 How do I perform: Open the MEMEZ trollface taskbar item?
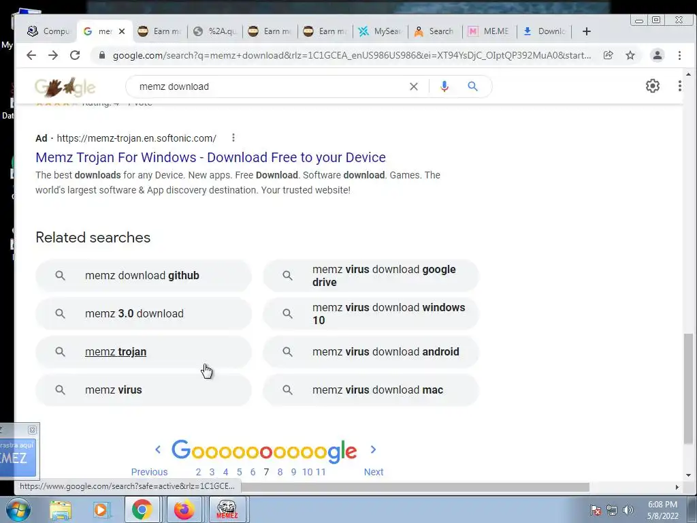[227, 509]
